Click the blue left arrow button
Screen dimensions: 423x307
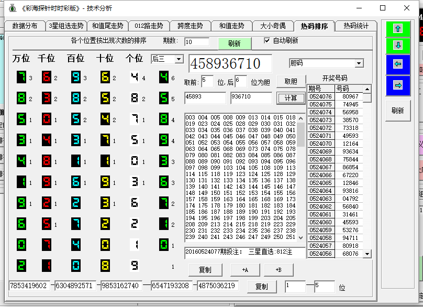[398, 64]
